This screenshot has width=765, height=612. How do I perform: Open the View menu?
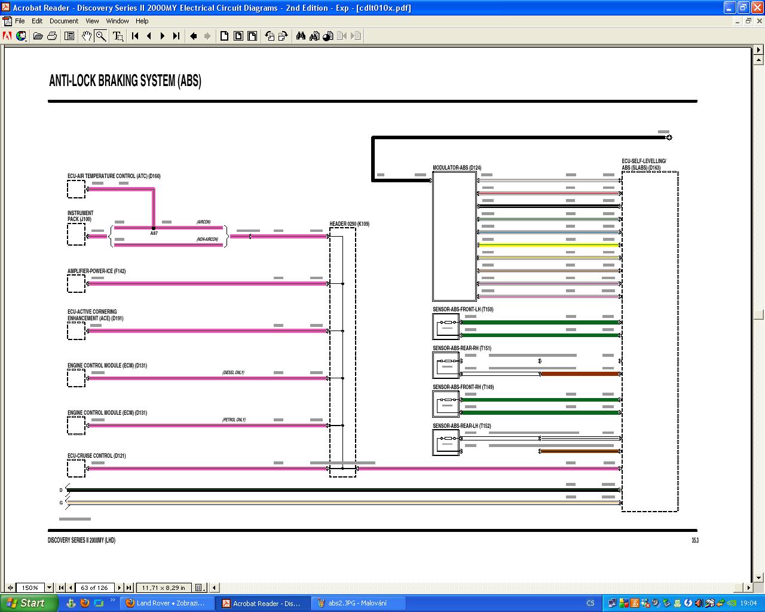click(92, 21)
